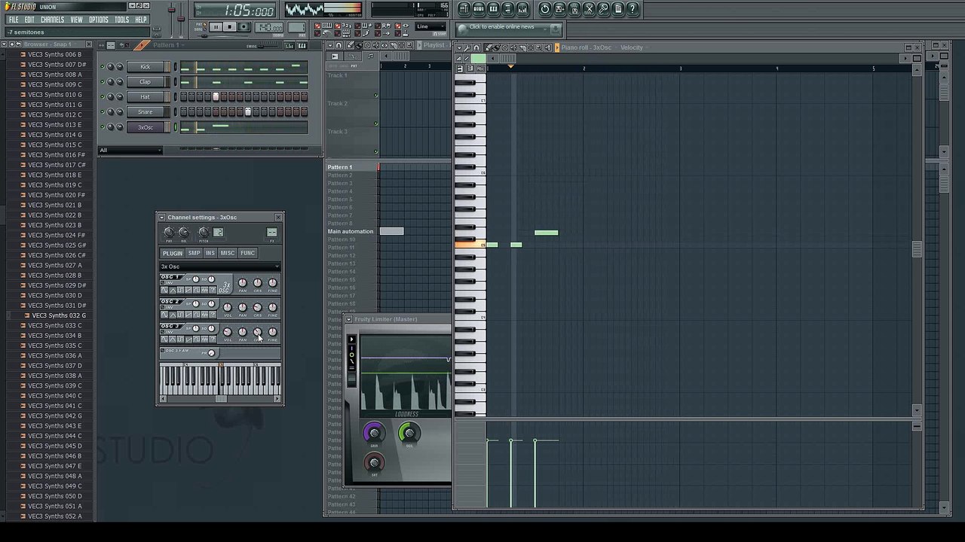Click the help question mark icon
This screenshot has width=965, height=542.
633,9
